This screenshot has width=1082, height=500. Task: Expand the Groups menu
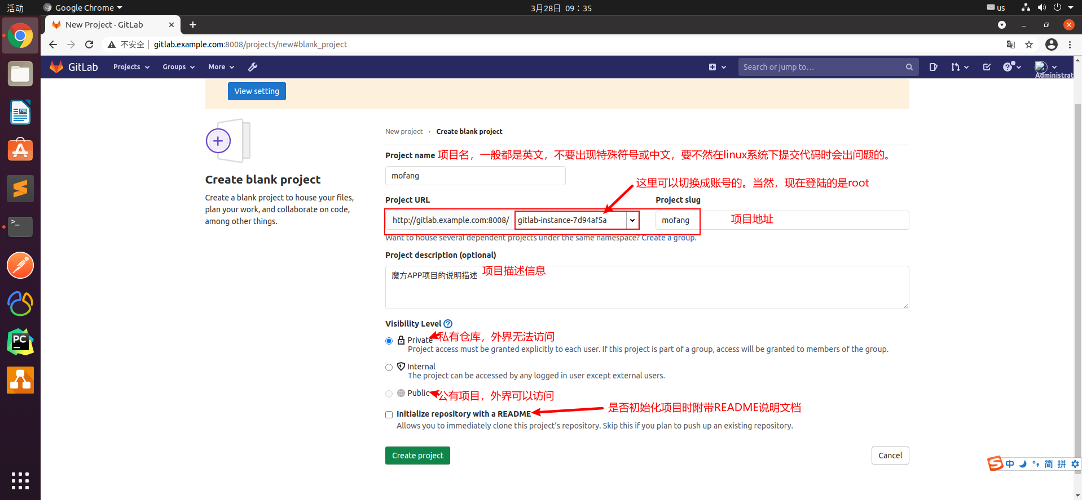tap(178, 67)
